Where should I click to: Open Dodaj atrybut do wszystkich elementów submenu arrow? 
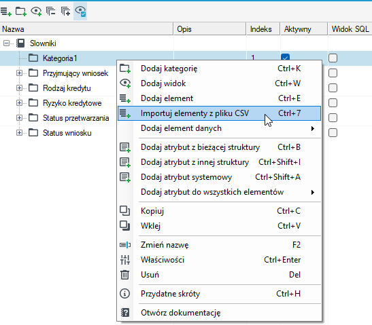pyautogui.click(x=313, y=192)
